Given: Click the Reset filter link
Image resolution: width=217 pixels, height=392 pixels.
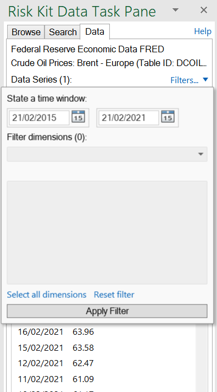Looking at the screenshot, I should pos(114,295).
